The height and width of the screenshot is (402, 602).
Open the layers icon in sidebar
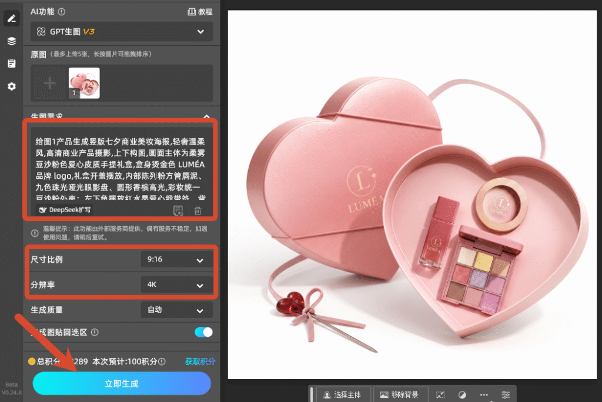(x=12, y=41)
